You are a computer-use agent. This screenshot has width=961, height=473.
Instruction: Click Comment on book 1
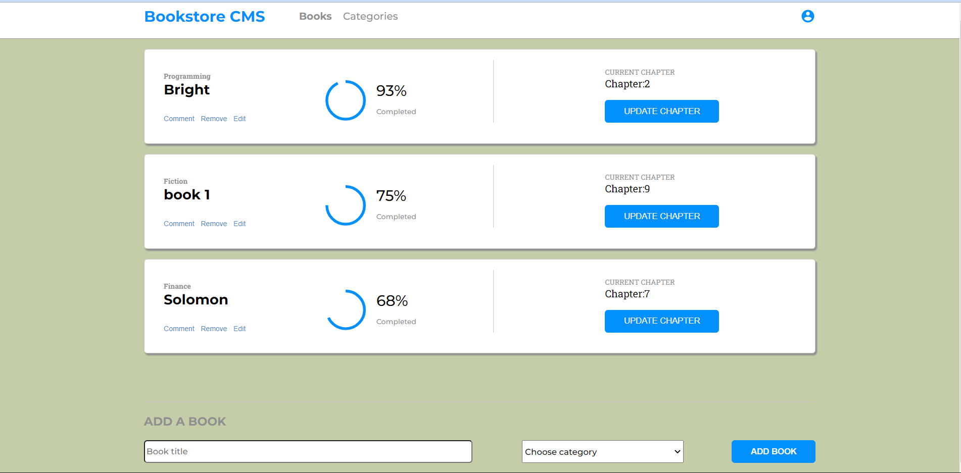pos(179,224)
